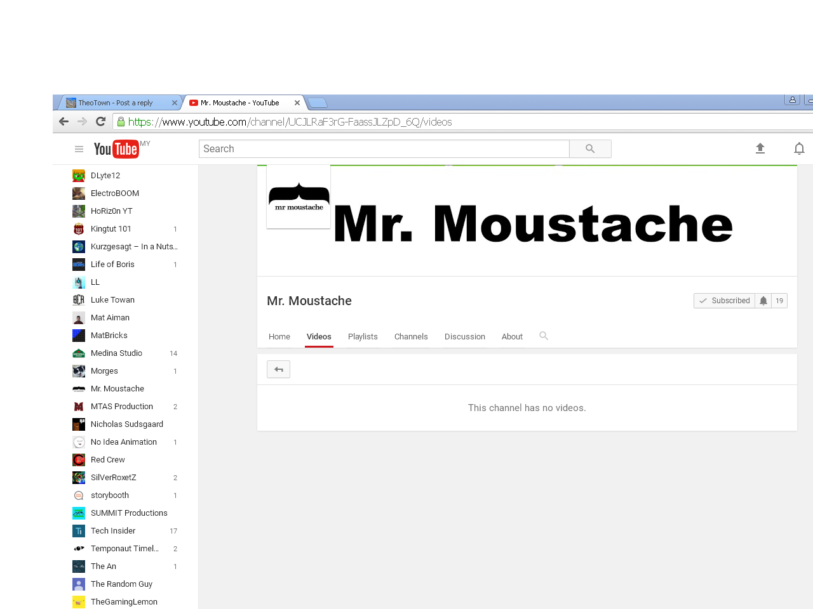
Task: Close the Mr. Moustache YouTube tab
Action: (x=297, y=103)
